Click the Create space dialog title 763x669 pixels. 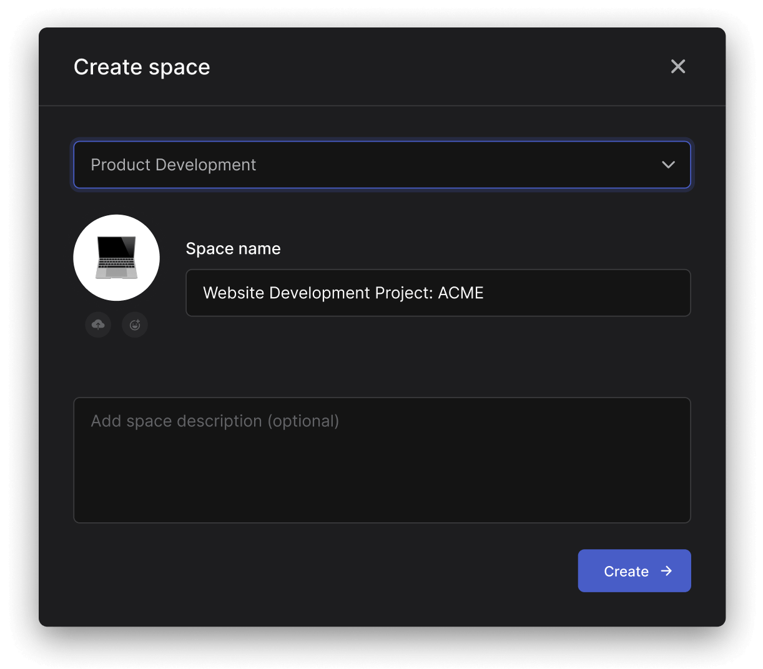(142, 67)
